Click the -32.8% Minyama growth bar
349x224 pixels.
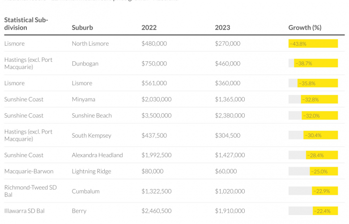point(319,99)
